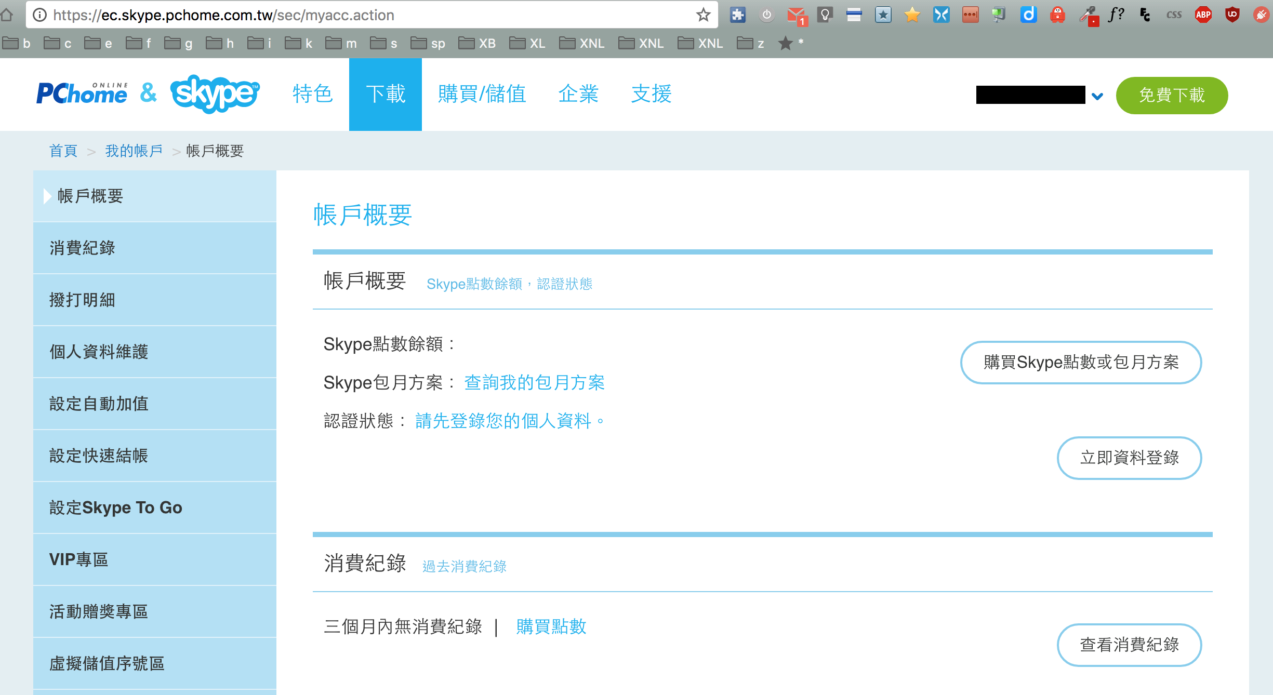The height and width of the screenshot is (695, 1273).
Task: Click the blacked-out account name
Action: tap(1030, 95)
